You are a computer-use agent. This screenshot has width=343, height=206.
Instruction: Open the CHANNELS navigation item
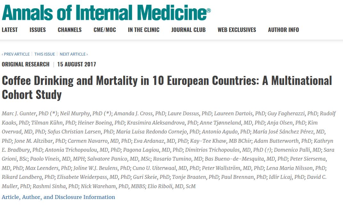point(69,30)
